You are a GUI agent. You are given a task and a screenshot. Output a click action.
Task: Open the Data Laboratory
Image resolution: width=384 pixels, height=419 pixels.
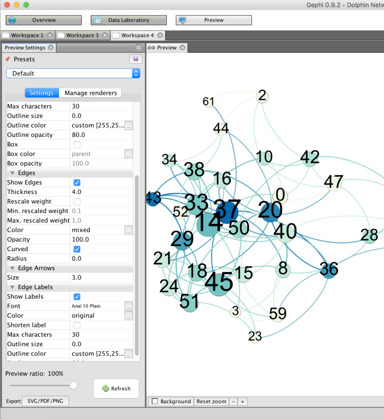[x=128, y=20]
